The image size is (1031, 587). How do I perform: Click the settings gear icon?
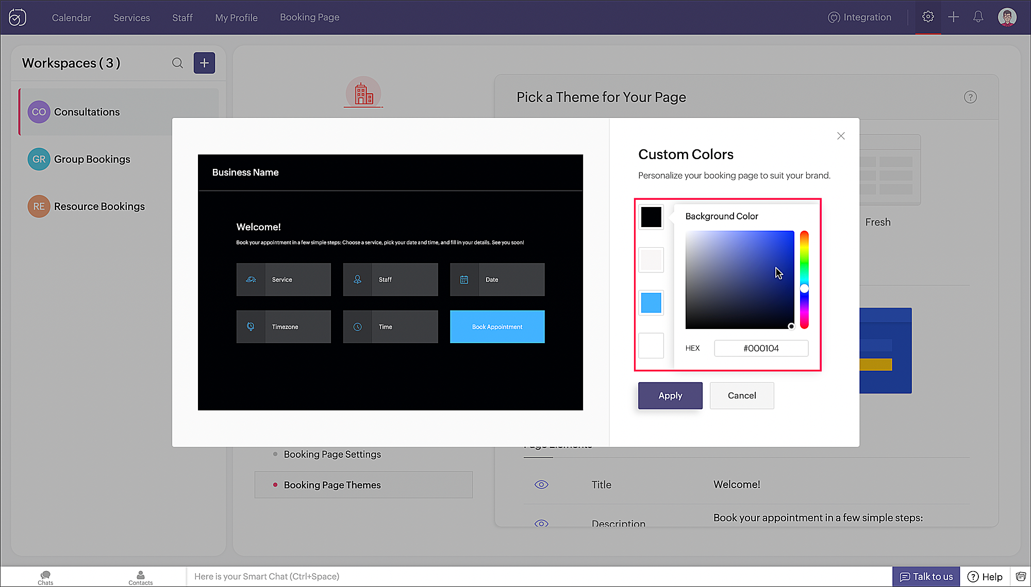[x=928, y=17]
